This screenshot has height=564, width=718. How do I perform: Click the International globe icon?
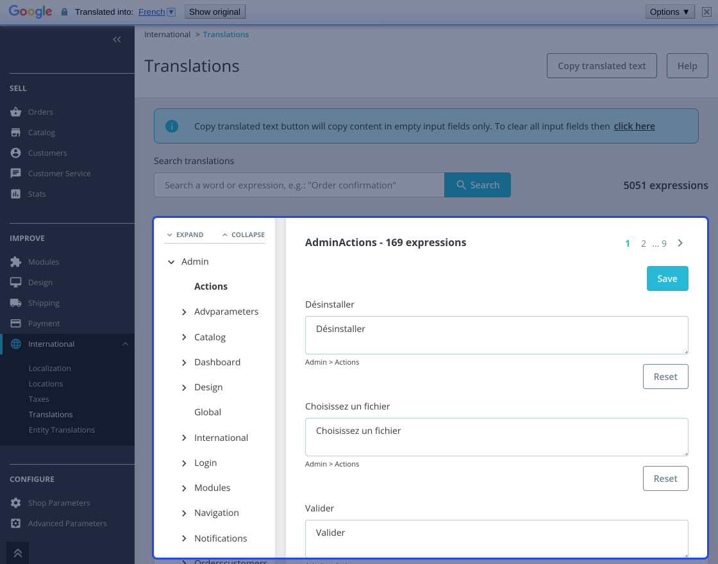click(x=15, y=344)
